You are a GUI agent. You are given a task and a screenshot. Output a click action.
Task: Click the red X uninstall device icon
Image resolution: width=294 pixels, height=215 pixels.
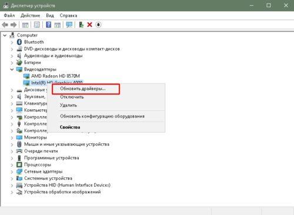point(89,25)
